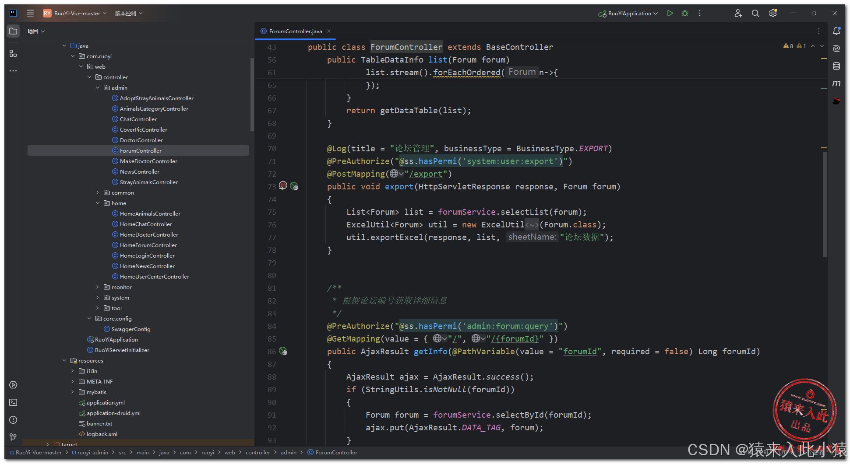Click the controller breadcrumb

257,452
